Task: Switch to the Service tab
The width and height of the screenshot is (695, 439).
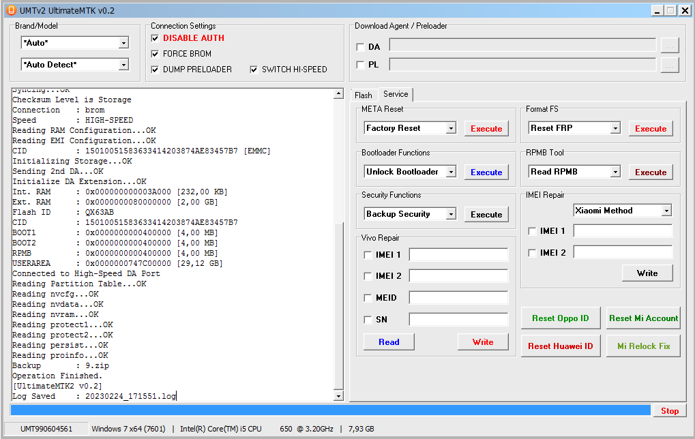Action: pos(396,94)
